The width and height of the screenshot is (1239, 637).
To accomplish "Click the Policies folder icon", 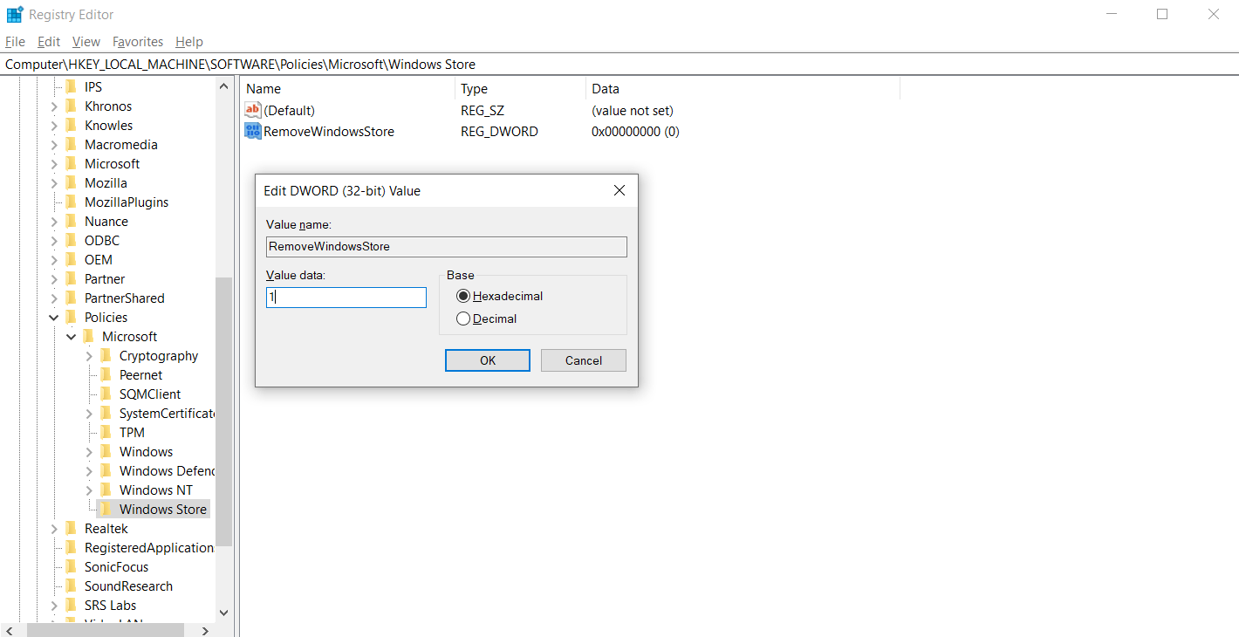I will point(72,317).
